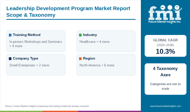190x112 pixels.
Task: Select the Training Method heading
Action: (x=27, y=35)
